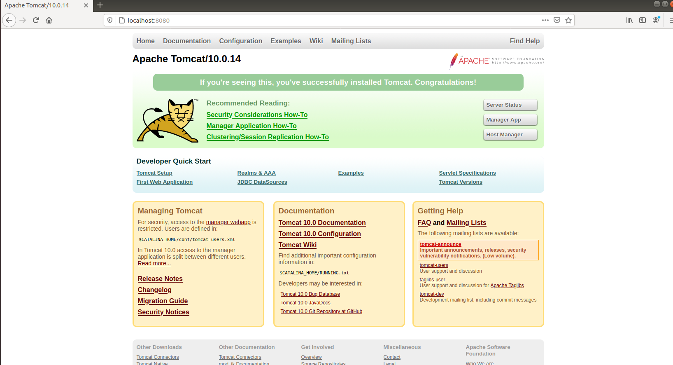Open Tomcat Connectors under Other Downloads
The height and width of the screenshot is (365, 673).
pos(158,357)
